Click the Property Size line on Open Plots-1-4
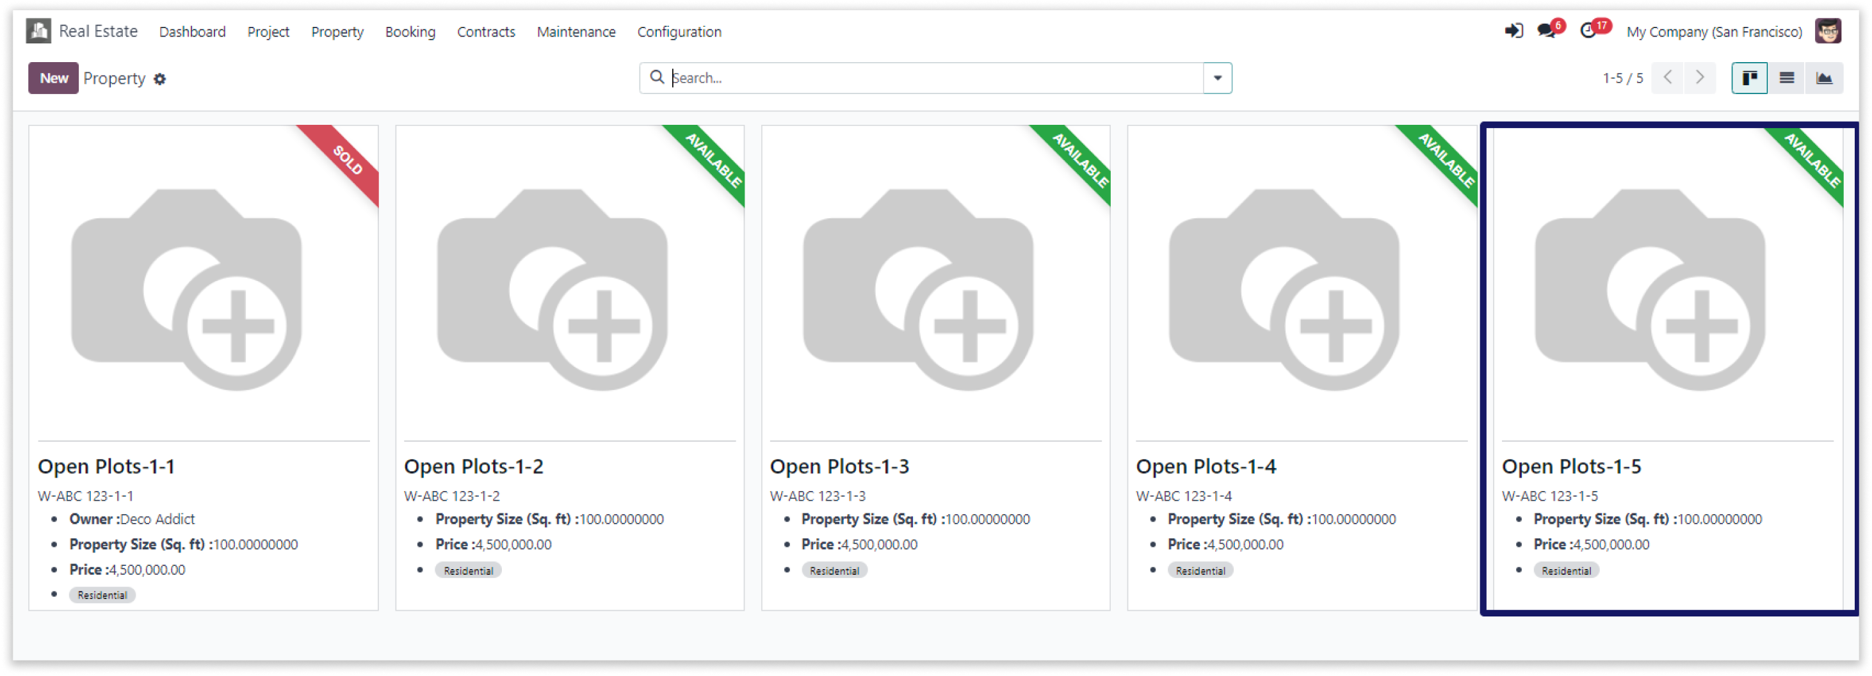1872x676 pixels. coord(1281,519)
